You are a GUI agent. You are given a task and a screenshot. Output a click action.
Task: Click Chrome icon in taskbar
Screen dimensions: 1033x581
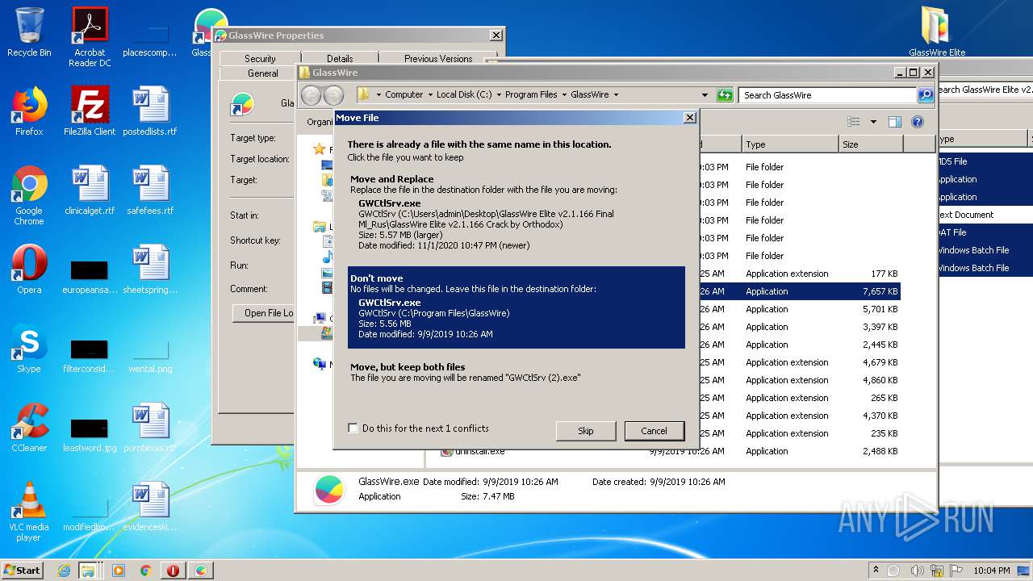pos(146,571)
